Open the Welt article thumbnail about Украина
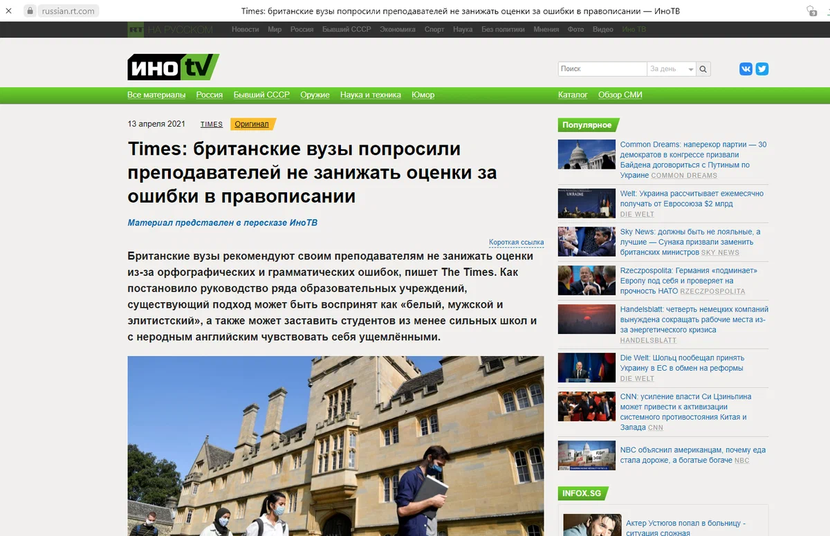 point(587,203)
